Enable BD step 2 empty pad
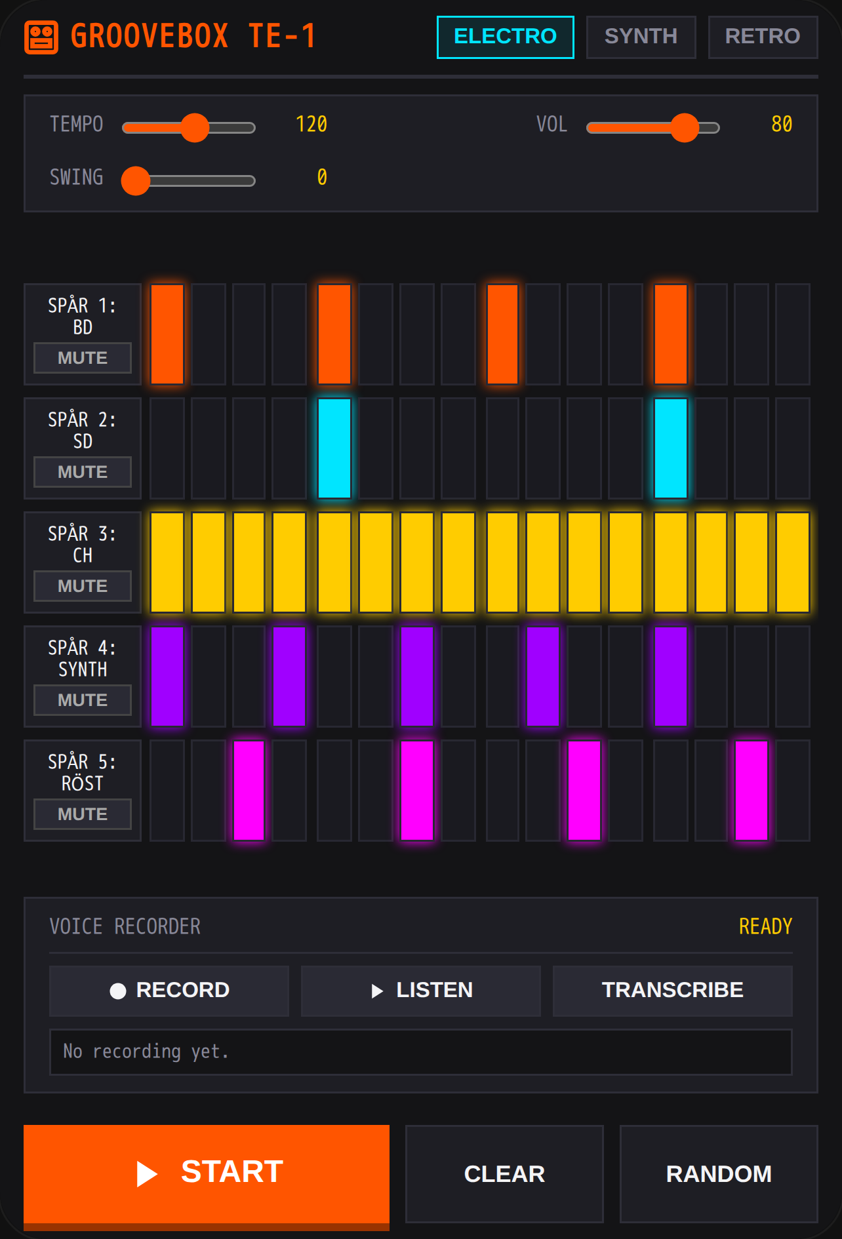Viewport: 842px width, 1239px height. [209, 334]
